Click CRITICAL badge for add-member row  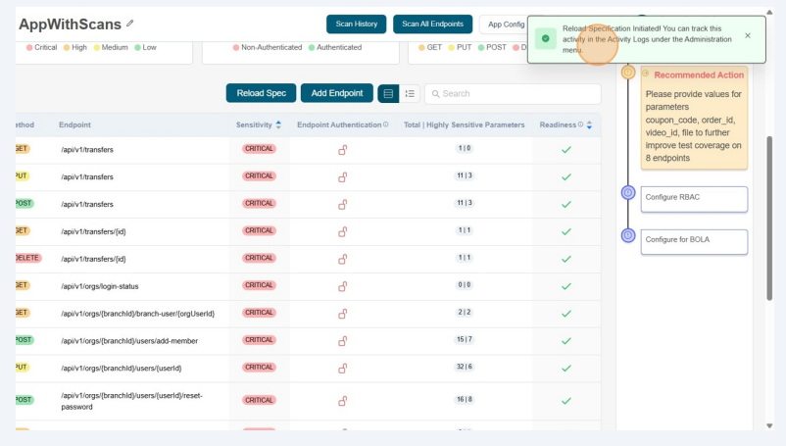(x=259, y=340)
